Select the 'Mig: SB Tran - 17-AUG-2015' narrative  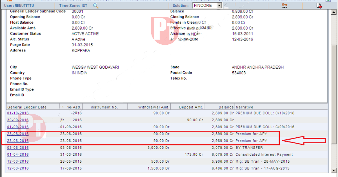[263, 168]
